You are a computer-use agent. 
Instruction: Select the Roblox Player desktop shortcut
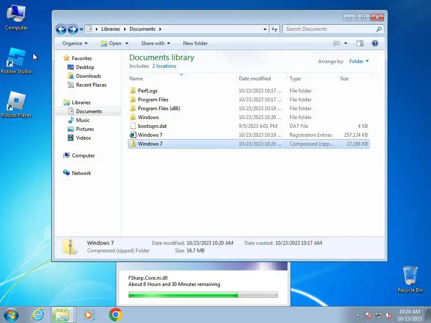[16, 105]
